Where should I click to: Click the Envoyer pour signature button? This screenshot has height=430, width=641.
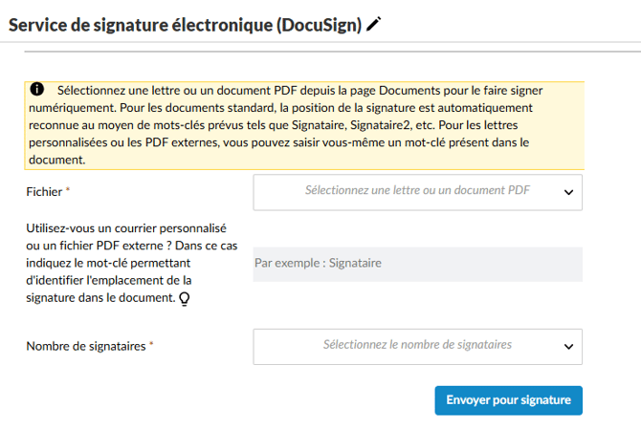509,400
